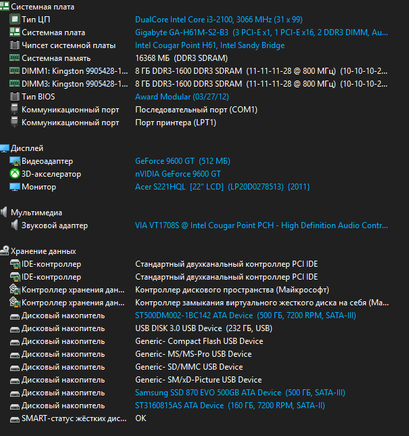The image size is (409, 436).
Task: Open the Gigabyte GA-H61M-S2-B3 link
Action: [262, 32]
